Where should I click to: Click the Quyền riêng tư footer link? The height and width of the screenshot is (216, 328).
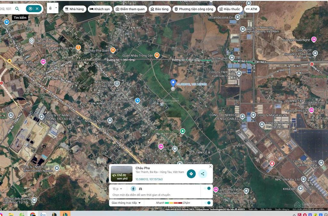282,209
